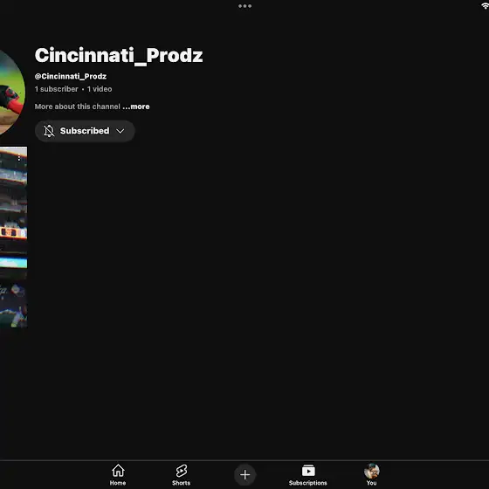Go to Home via the house icon
Viewport: 489px width, 489px height.
point(118,471)
